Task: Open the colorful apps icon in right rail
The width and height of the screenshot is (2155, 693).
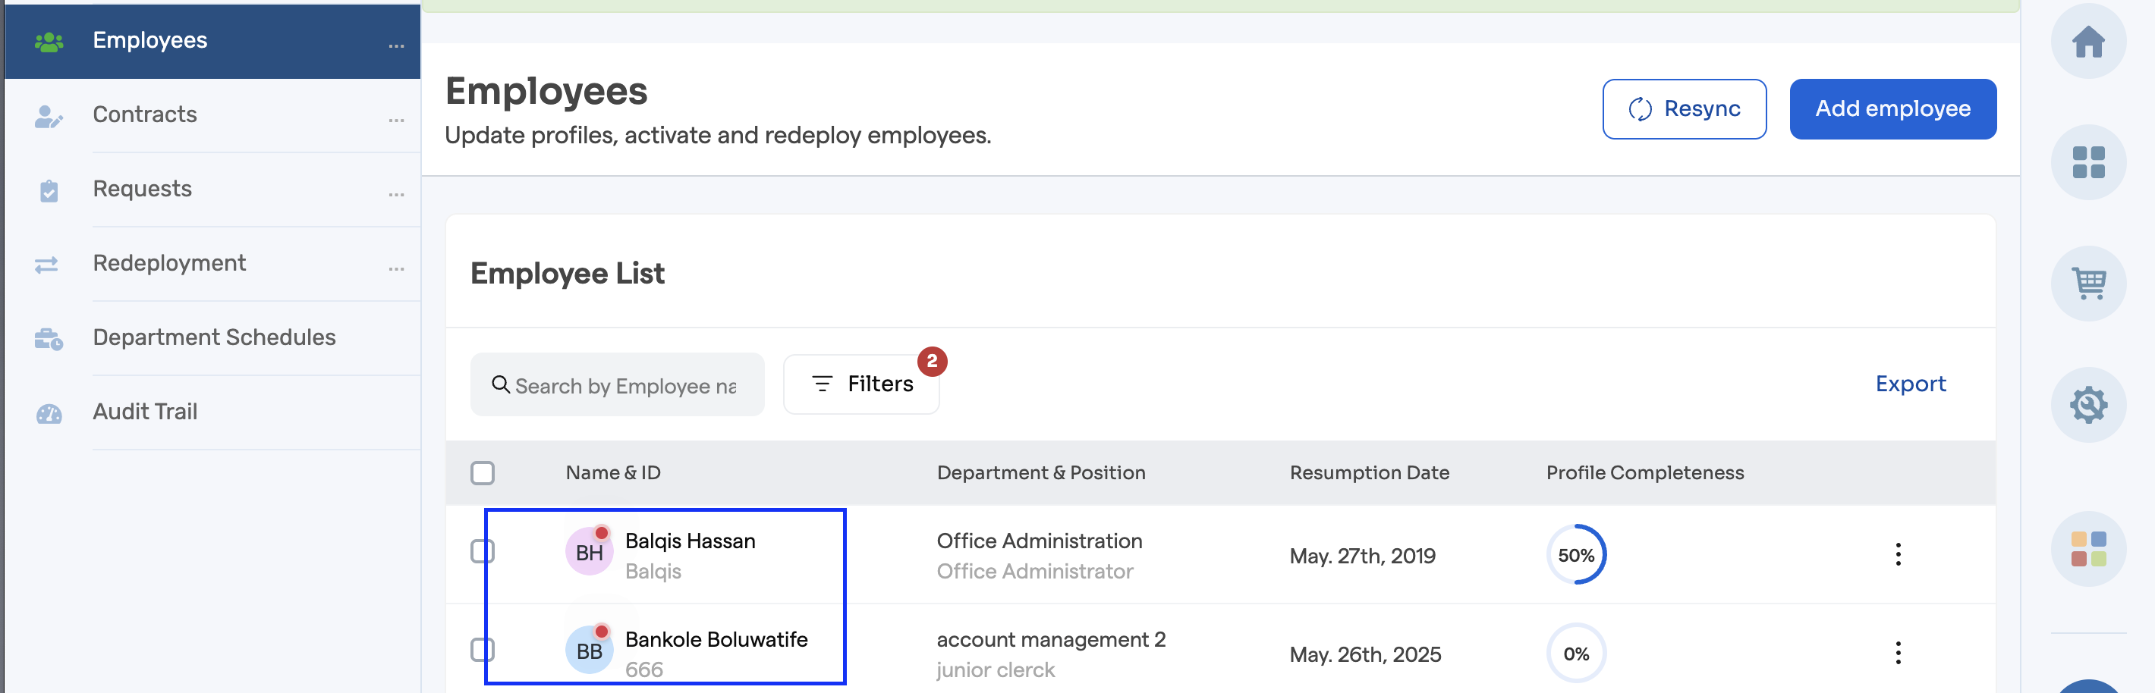Action: [x=2088, y=549]
